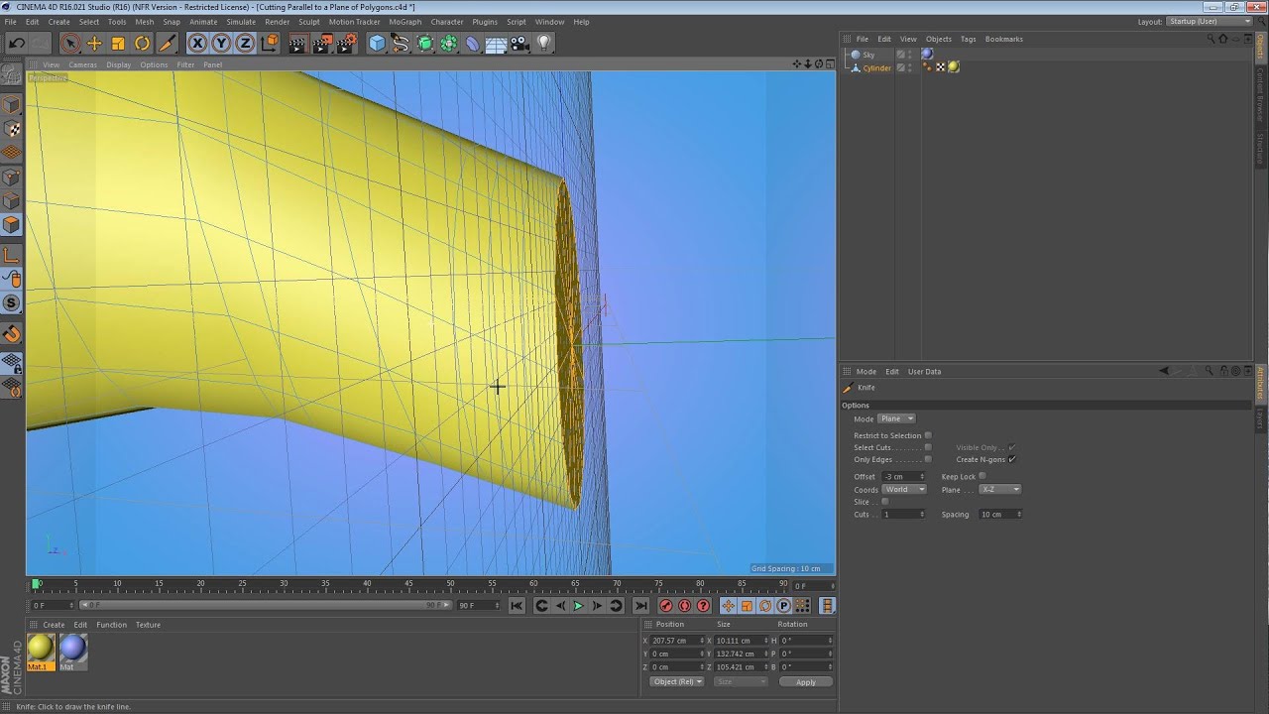Click Render to Picture Viewer icon
1269x714 pixels.
[322, 43]
